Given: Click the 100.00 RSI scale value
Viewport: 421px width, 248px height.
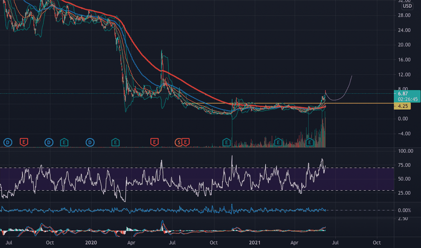Looking at the screenshot, I should point(406,151).
